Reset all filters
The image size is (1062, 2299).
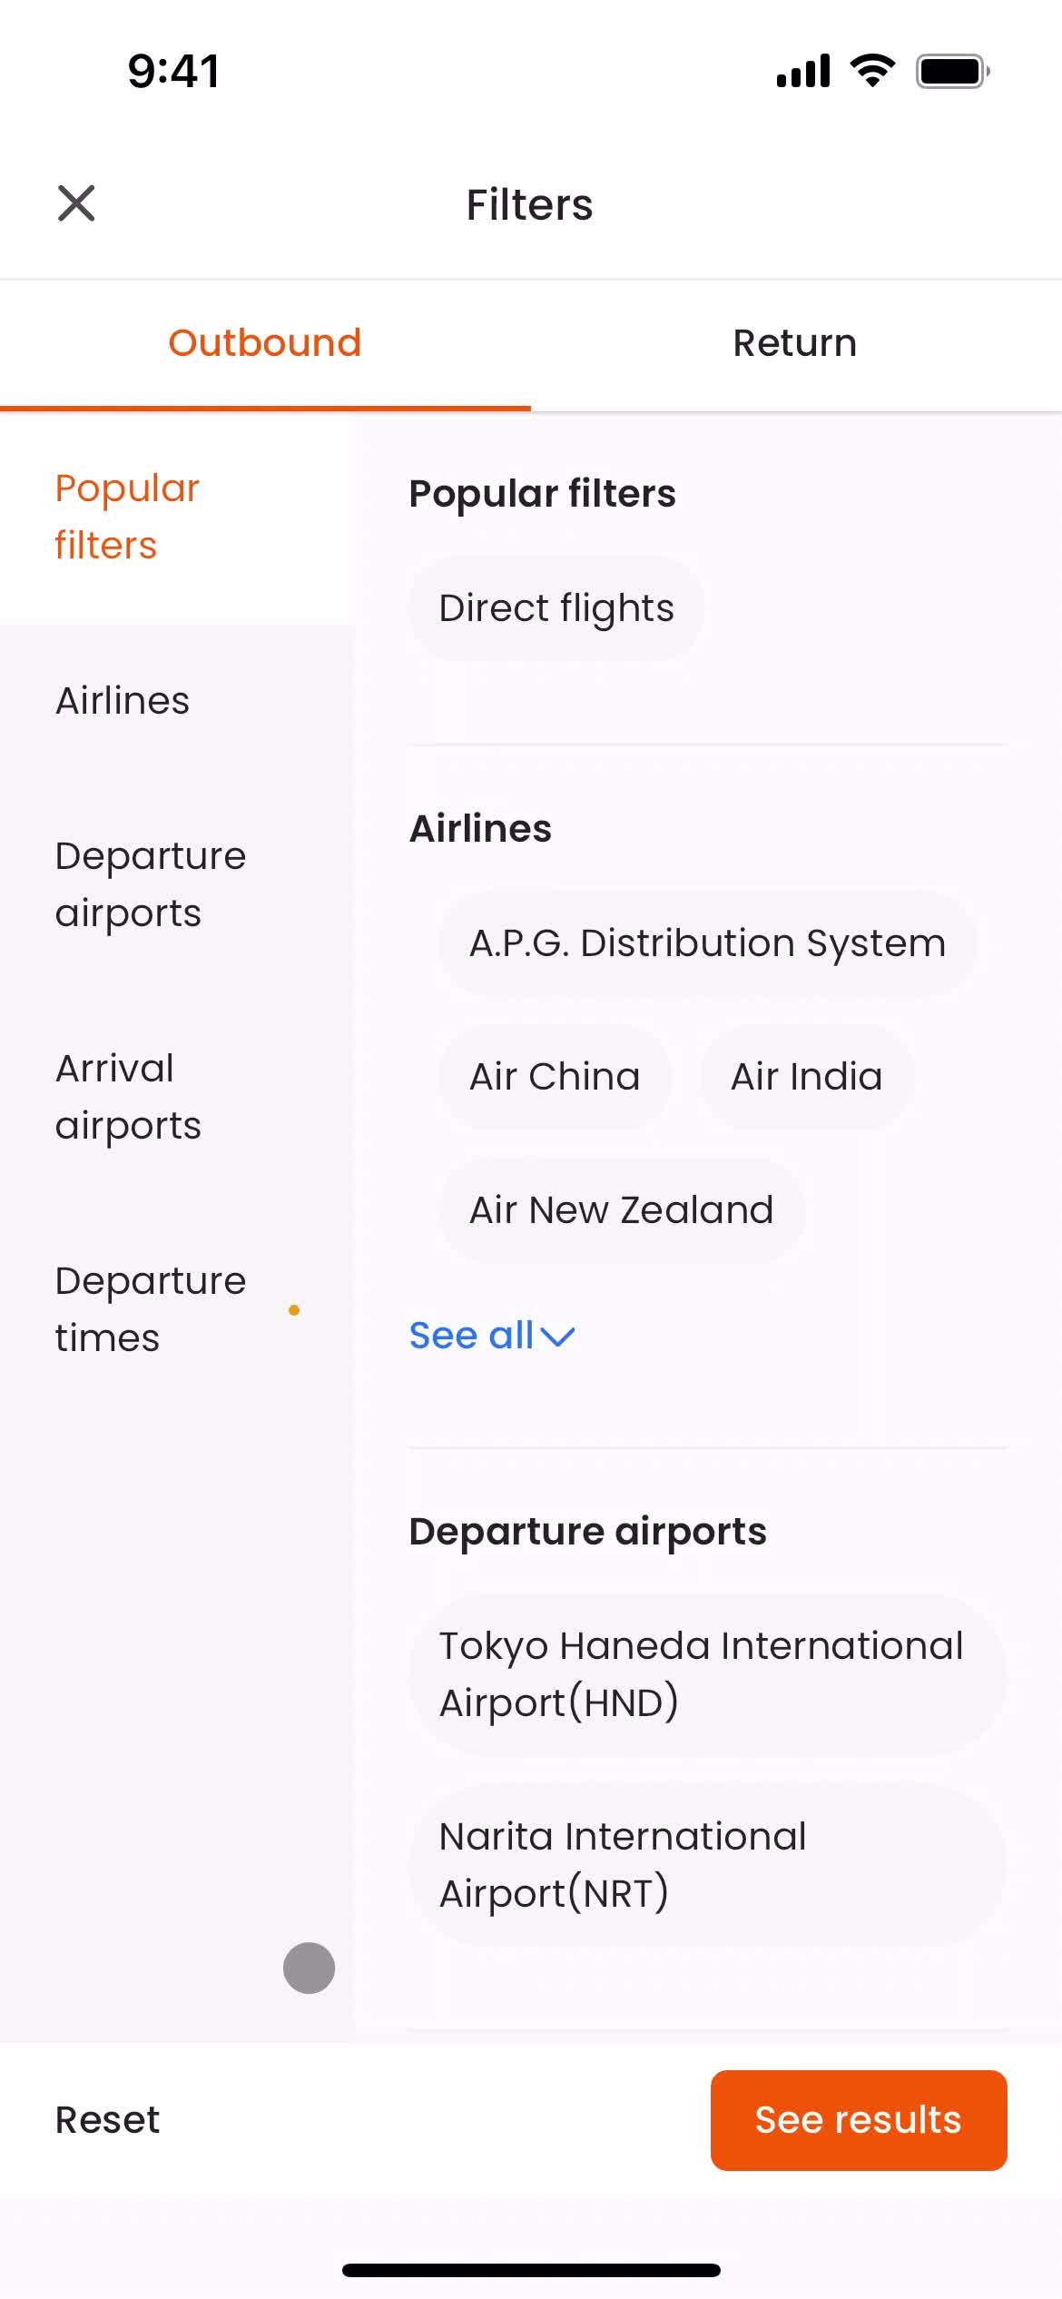(x=107, y=2120)
